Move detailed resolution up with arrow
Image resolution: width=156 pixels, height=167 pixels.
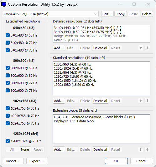(141, 48)
